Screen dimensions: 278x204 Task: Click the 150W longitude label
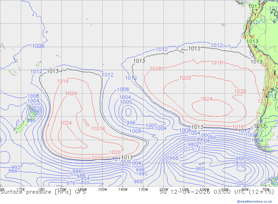pyautogui.click(x=103, y=190)
